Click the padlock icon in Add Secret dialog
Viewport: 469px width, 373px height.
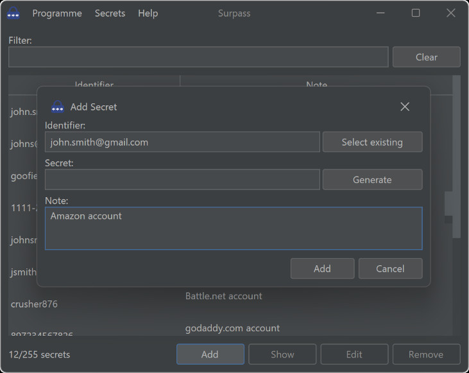click(58, 107)
